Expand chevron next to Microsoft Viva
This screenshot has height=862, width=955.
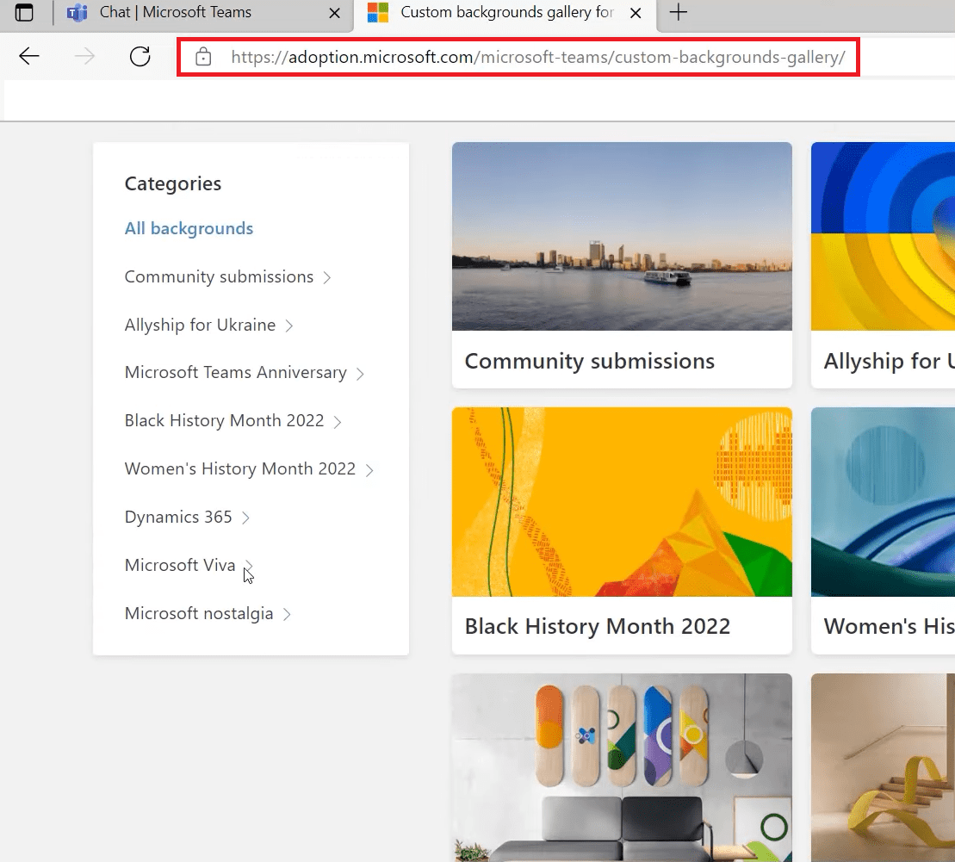(x=249, y=565)
